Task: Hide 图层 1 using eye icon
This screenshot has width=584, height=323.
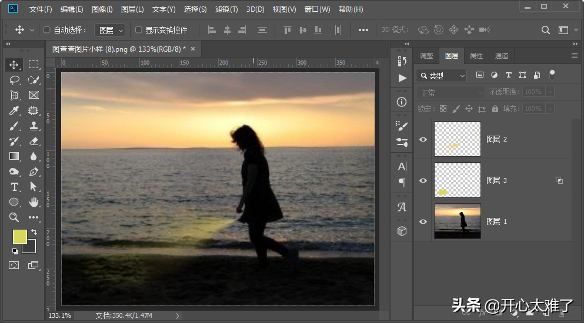Action: tap(423, 221)
